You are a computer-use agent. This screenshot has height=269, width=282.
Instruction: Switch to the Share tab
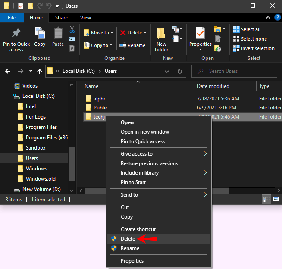[x=61, y=18]
